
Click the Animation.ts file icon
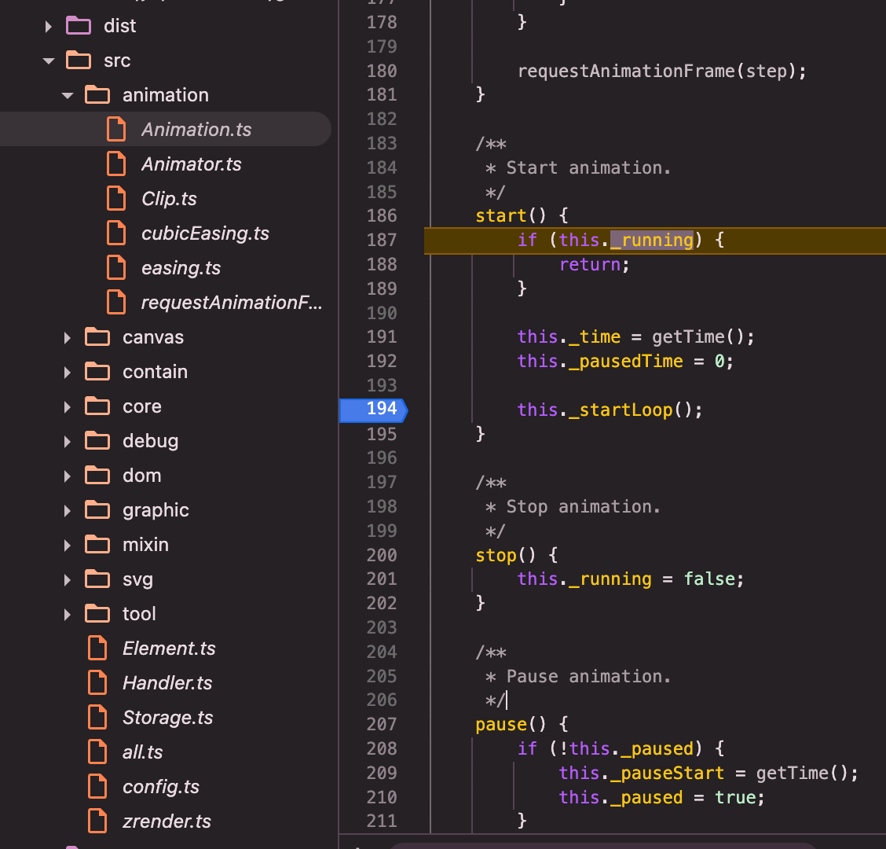[x=116, y=130]
